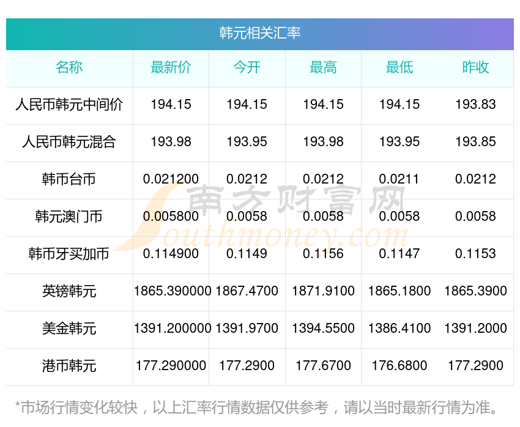Click the lowest value 0.0211 for 韩币台币
The image size is (520, 427).
399,179
